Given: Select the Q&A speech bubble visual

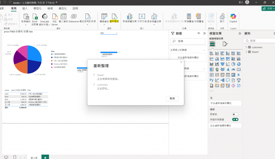Looking at the screenshot, I should point(228,80).
